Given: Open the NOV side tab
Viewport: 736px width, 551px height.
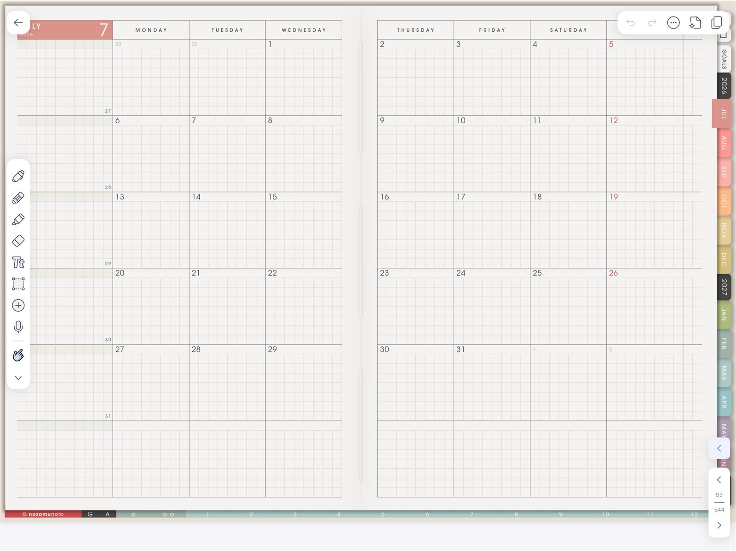Looking at the screenshot, I should click(724, 230).
